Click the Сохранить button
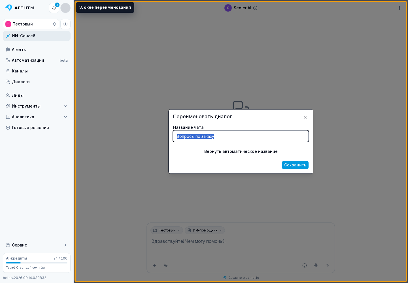Image resolution: width=408 pixels, height=283 pixels. click(x=295, y=165)
